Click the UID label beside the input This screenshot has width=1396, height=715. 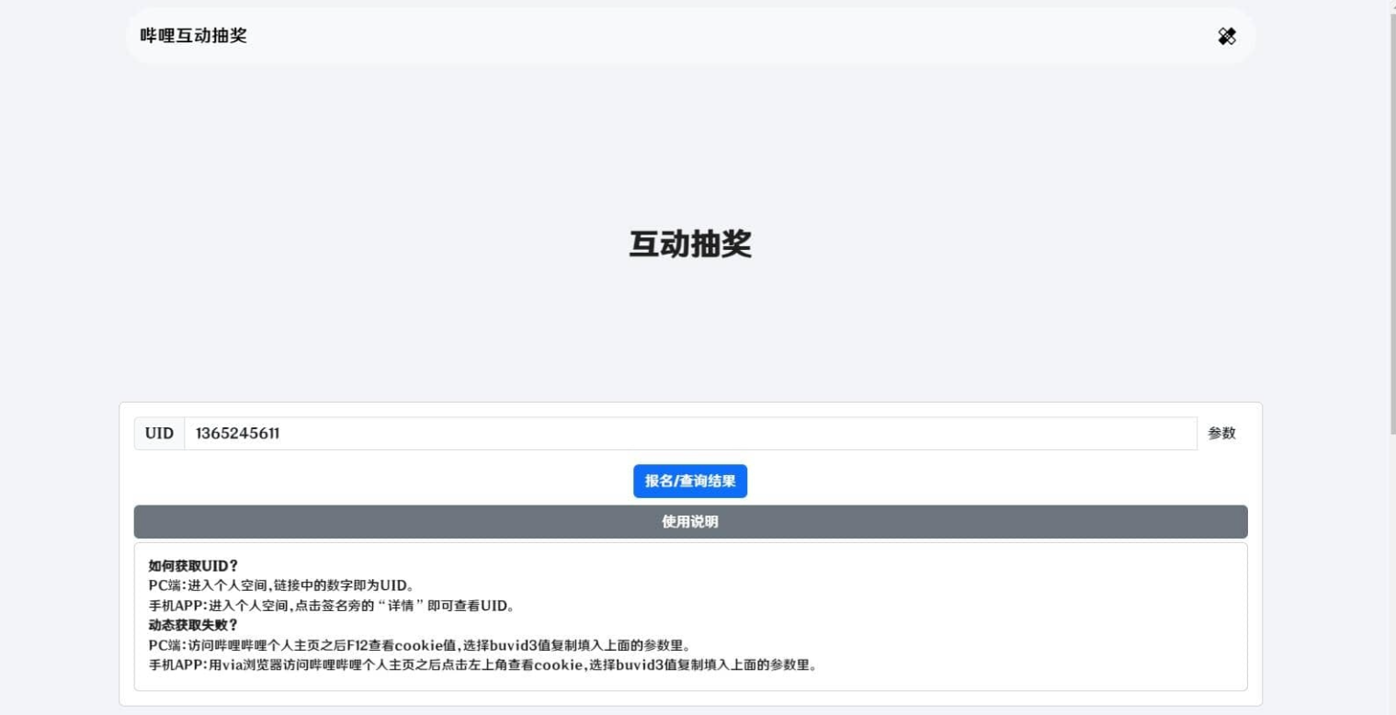coord(159,434)
